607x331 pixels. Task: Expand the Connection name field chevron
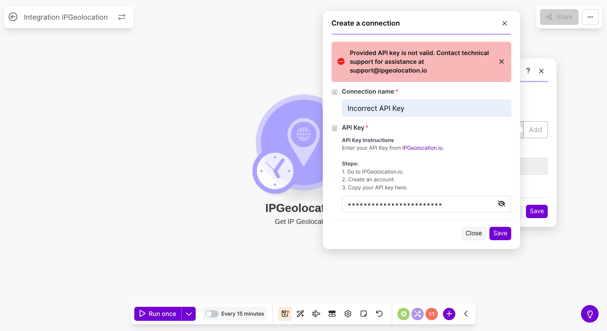(x=334, y=92)
